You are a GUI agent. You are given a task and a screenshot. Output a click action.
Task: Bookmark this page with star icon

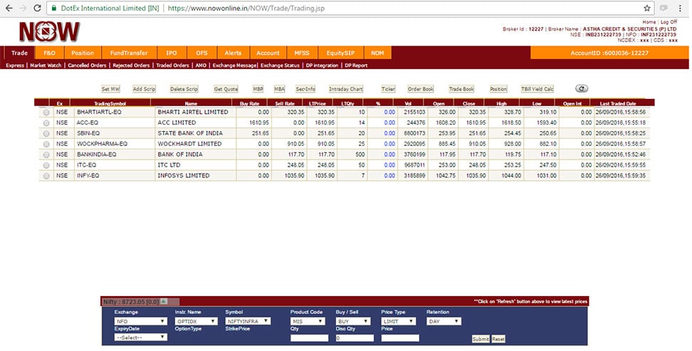coord(646,8)
